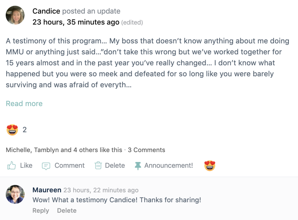The image size is (298, 220).
Task: Click the pushpin Announcement icon
Action: pyautogui.click(x=138, y=166)
